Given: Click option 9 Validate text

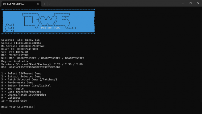Looking at the screenshot, I should coord(11,98).
